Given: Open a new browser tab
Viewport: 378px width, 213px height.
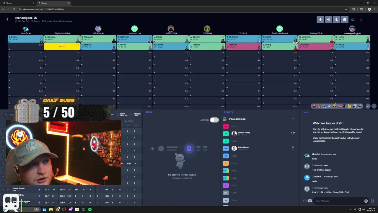Looking at the screenshot, I should coord(74,3).
